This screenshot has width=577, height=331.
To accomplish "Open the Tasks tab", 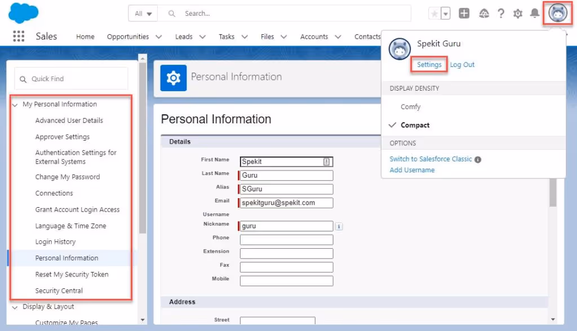I will pos(227,37).
